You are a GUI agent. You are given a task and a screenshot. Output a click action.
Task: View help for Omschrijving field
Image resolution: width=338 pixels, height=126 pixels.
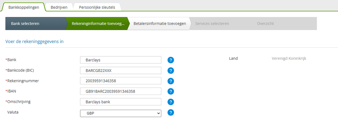tap(171, 102)
